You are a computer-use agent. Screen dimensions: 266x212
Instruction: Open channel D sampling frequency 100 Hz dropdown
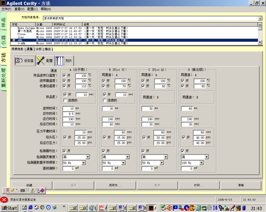tap(201, 163)
